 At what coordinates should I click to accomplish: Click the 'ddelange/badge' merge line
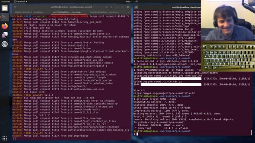click(50, 136)
